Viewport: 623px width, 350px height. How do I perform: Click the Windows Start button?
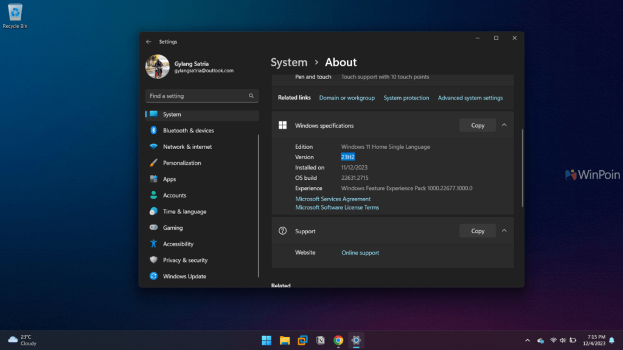pos(266,340)
